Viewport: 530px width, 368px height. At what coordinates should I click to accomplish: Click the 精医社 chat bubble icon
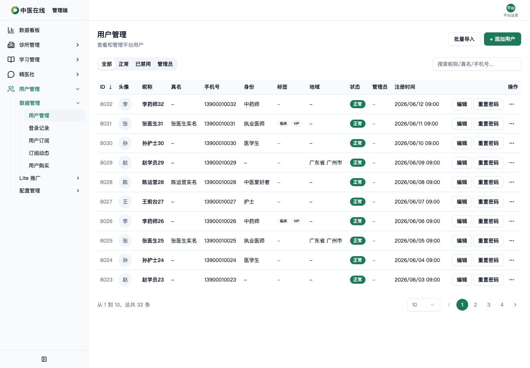(11, 74)
